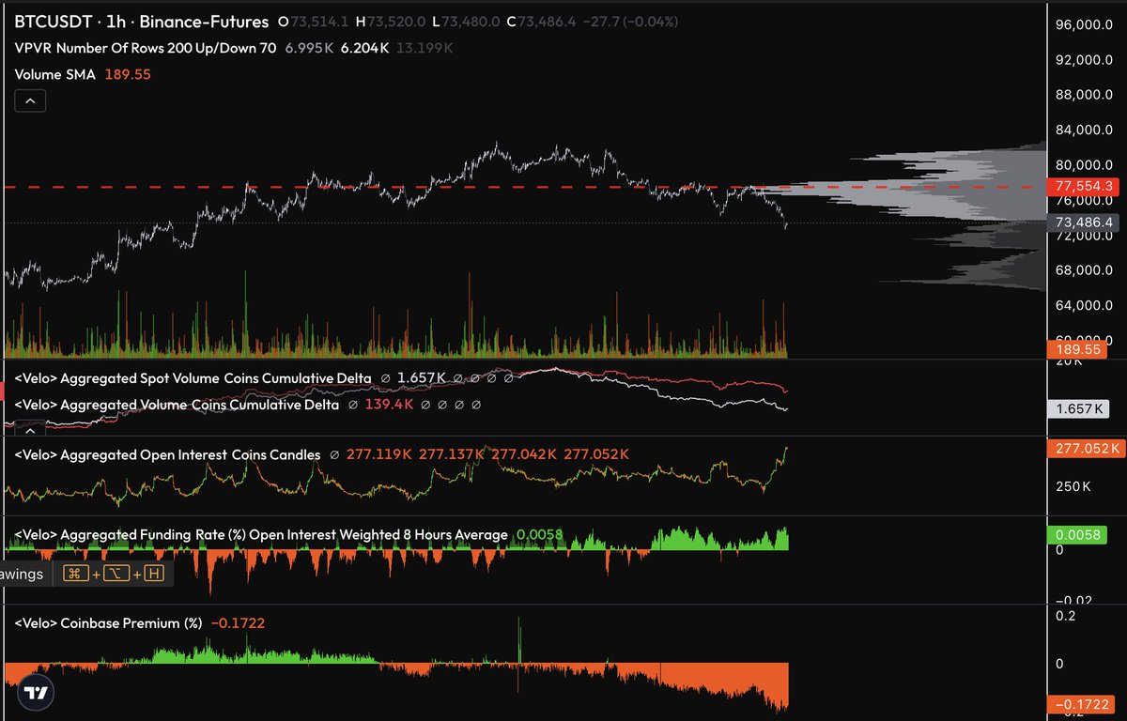Click the 277.052K value in Open Interest legend
The height and width of the screenshot is (721, 1127).
(x=596, y=454)
